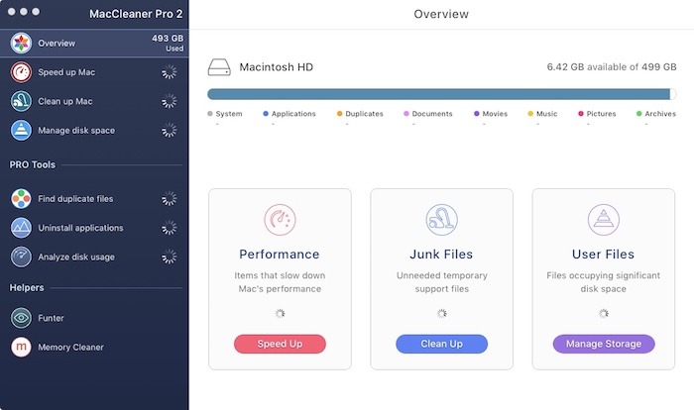Viewport: 694px width, 410px height.
Task: Click 'Files occupying significant disk space' text
Action: 603,281
